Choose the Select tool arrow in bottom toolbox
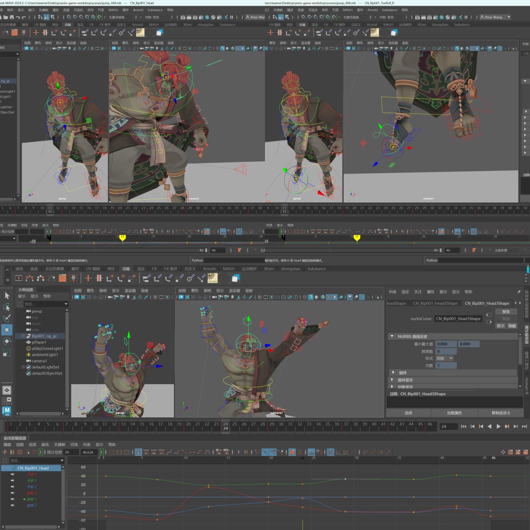Screen dimensions: 530x530 (x=7, y=295)
